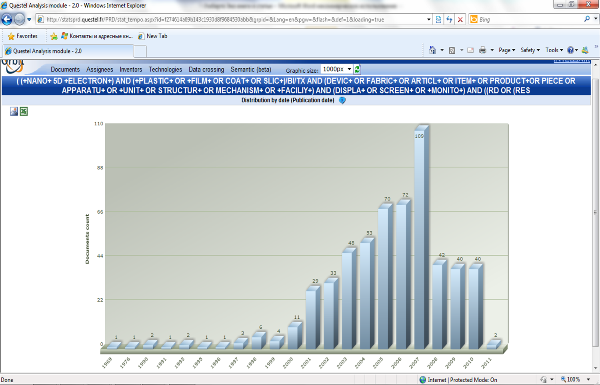Screen dimensions: 600x385
Task: Open the Documents menu
Action: point(65,69)
